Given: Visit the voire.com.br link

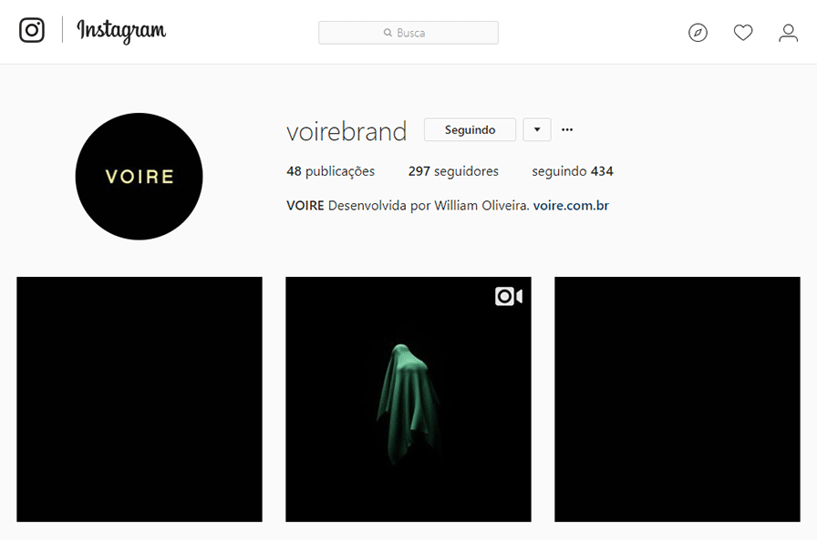Looking at the screenshot, I should (571, 206).
